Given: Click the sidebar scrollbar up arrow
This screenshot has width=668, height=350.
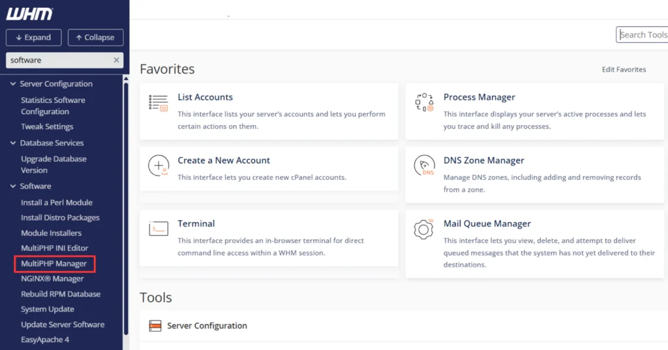Looking at the screenshot, I should (126, 79).
